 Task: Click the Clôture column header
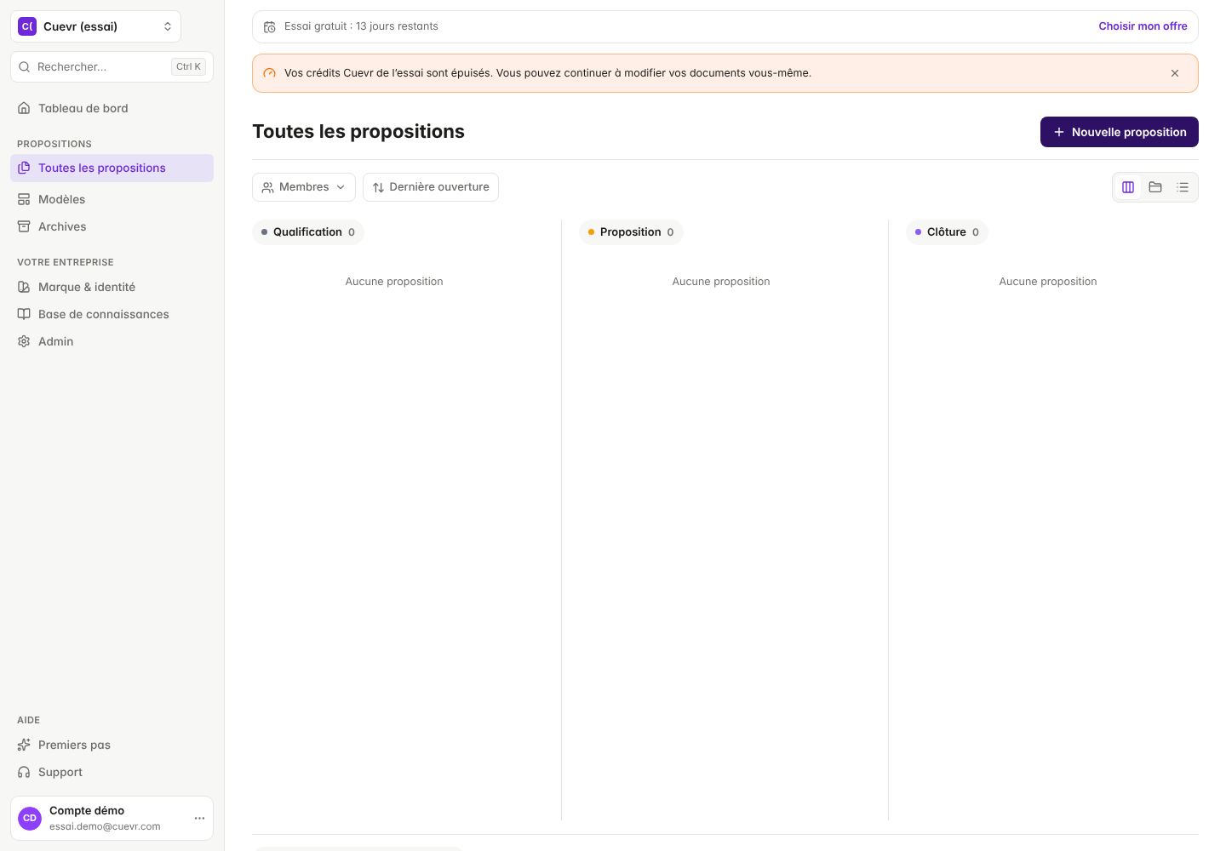point(947,232)
